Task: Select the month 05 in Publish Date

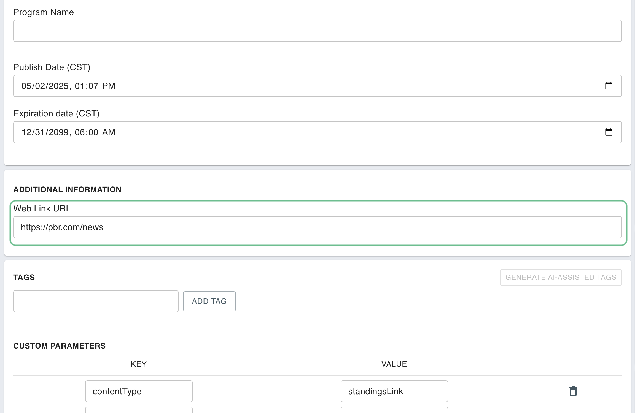Action: click(x=26, y=86)
